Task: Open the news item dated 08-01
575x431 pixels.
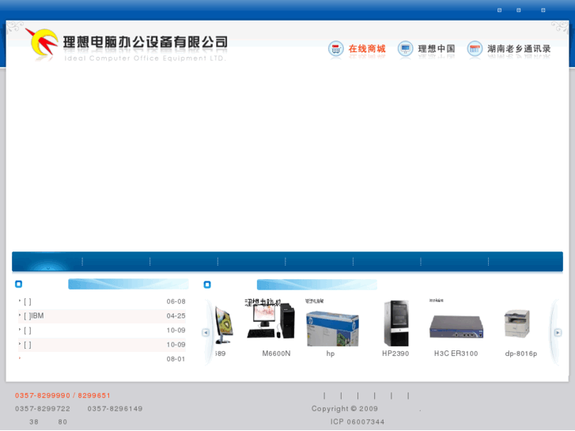Action: pos(102,359)
